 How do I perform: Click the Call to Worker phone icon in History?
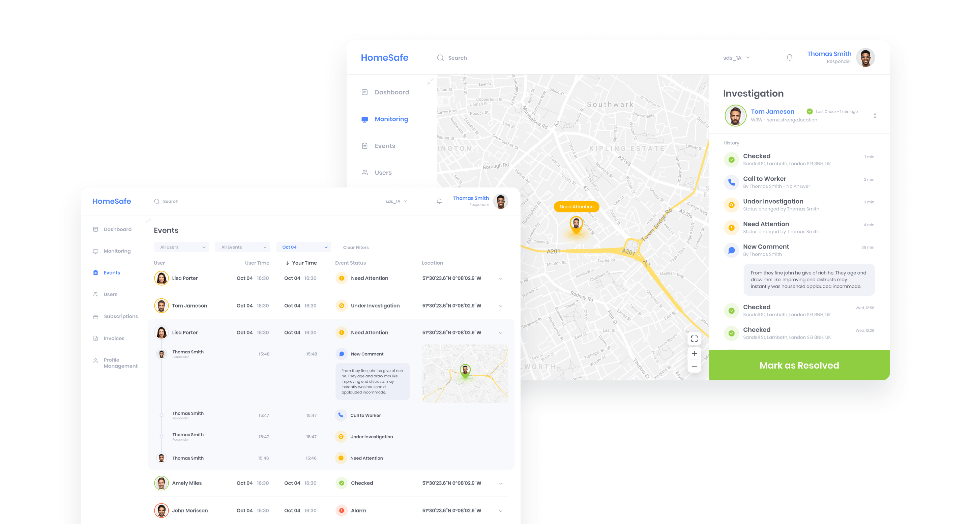[x=731, y=182]
